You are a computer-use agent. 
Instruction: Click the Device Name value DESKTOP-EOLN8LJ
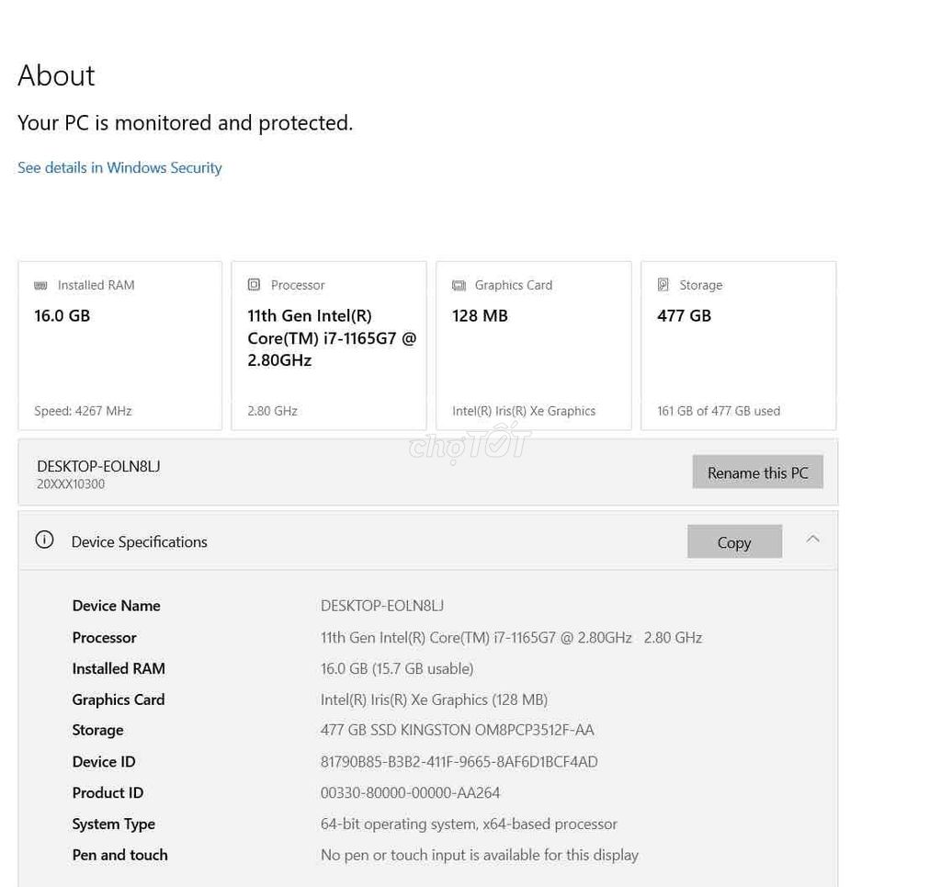coord(382,606)
